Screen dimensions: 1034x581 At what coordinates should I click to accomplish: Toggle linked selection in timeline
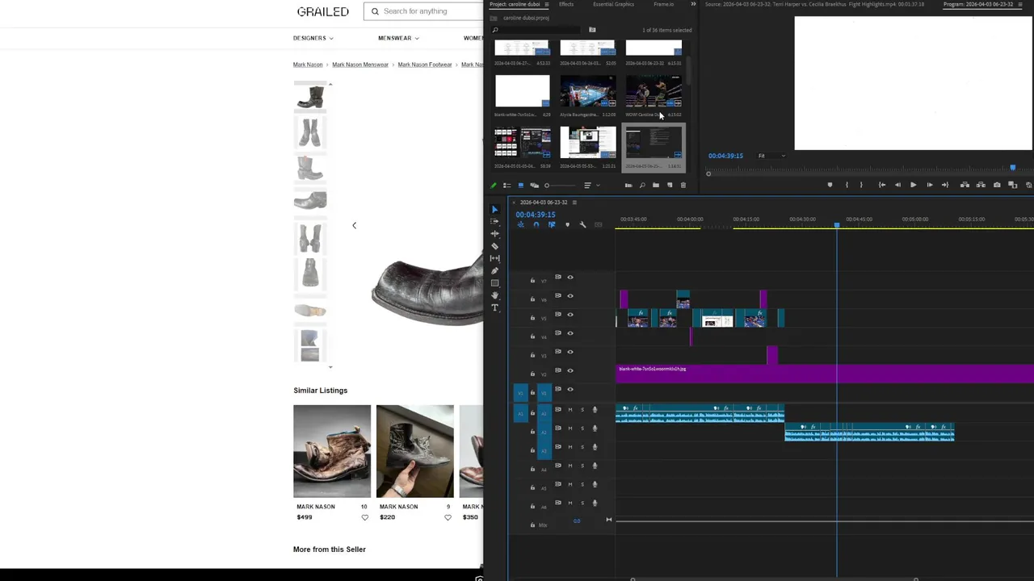(x=552, y=224)
